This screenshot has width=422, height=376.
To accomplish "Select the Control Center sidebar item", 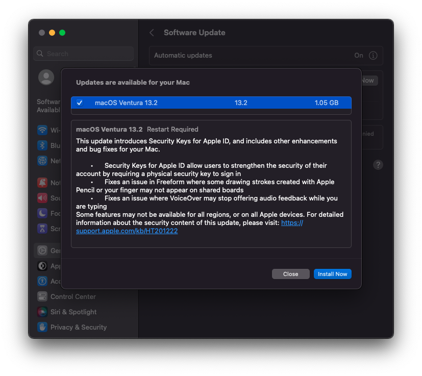I will (73, 296).
